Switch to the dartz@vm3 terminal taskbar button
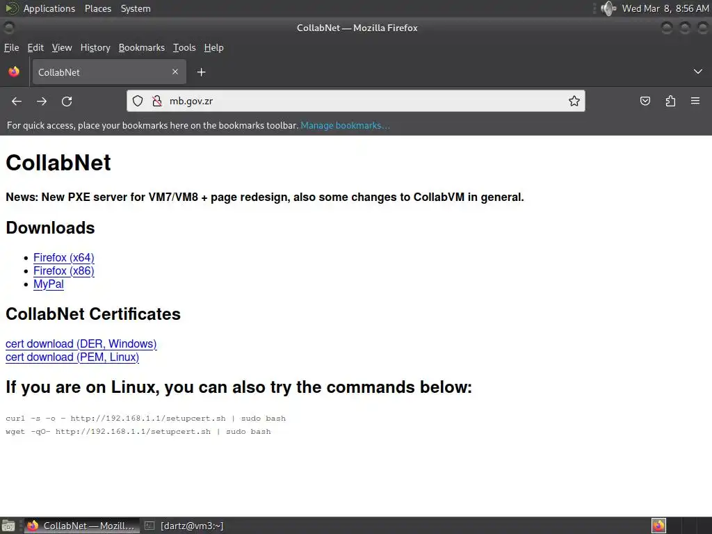This screenshot has height=534, width=712. (x=184, y=526)
